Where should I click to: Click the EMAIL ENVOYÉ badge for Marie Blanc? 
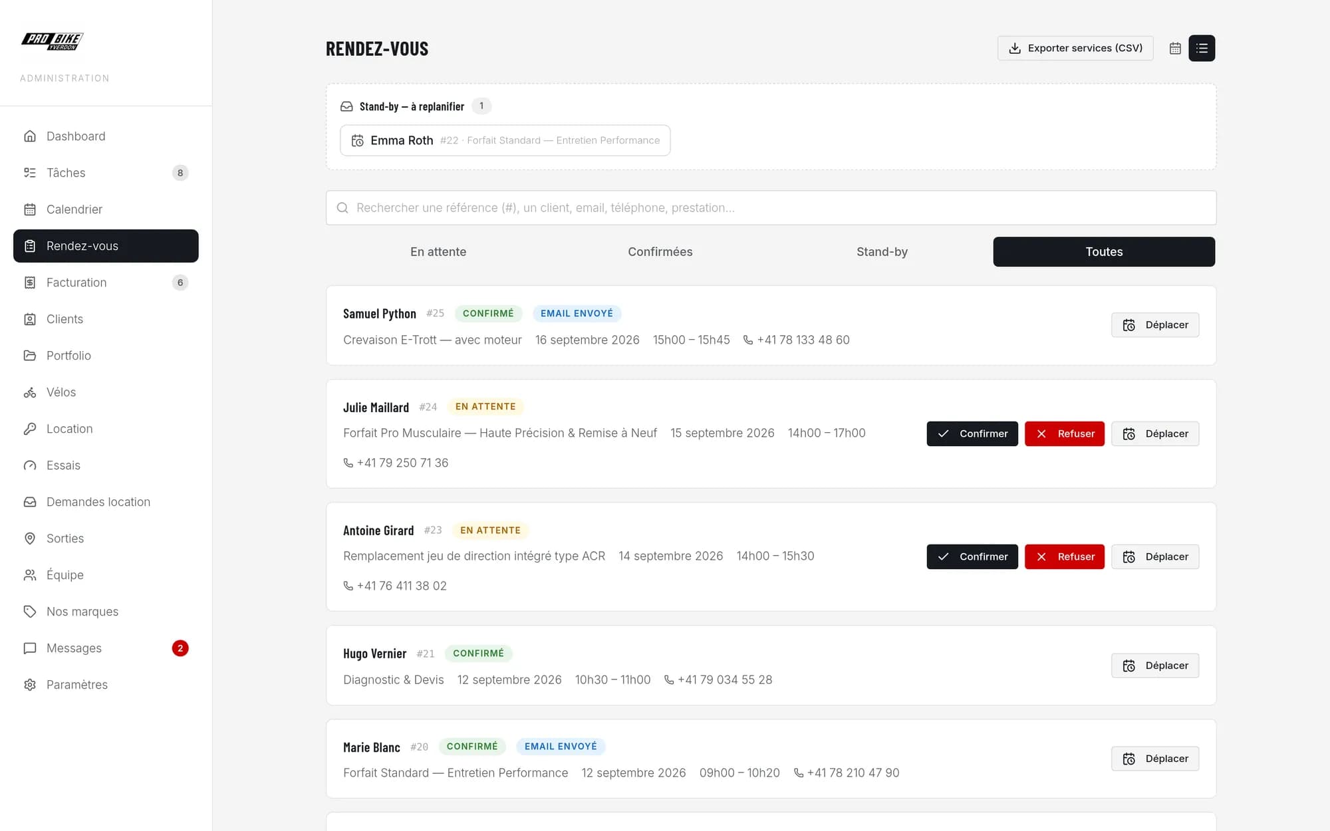click(x=561, y=747)
